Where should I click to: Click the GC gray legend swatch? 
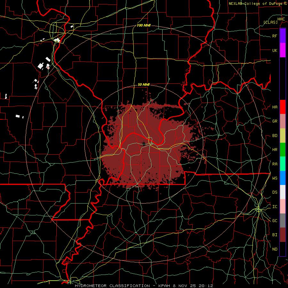(283, 220)
